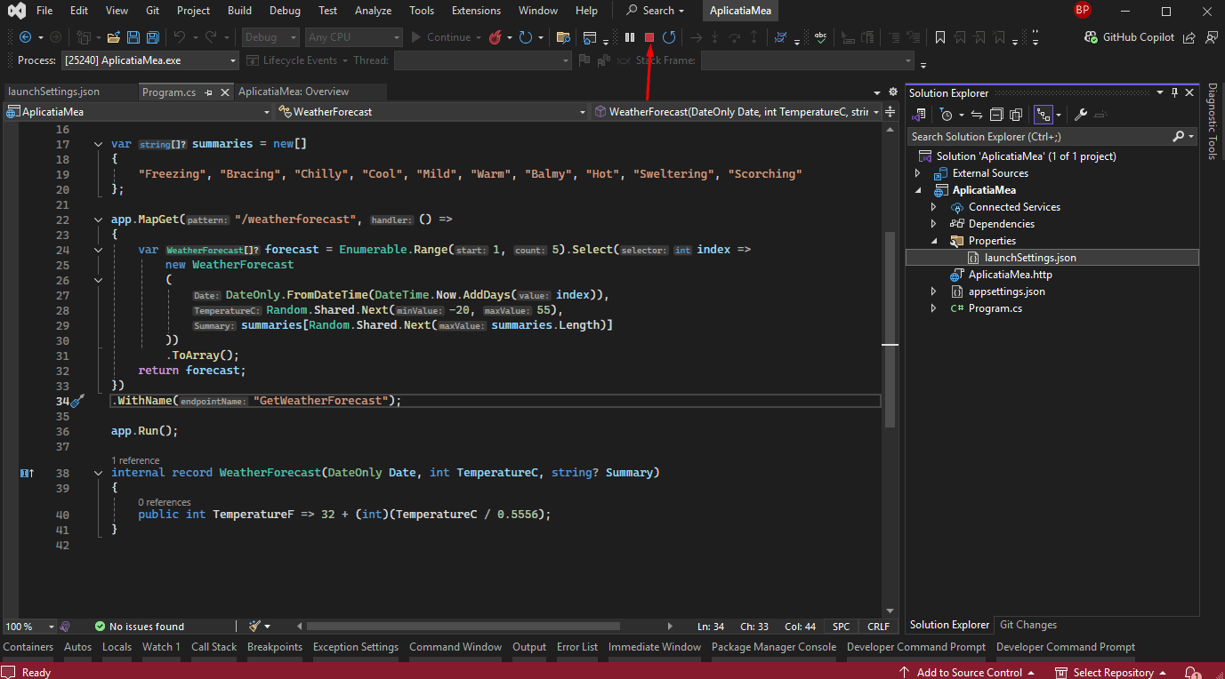Expand External Sources node
1225x679 pixels.
[918, 173]
